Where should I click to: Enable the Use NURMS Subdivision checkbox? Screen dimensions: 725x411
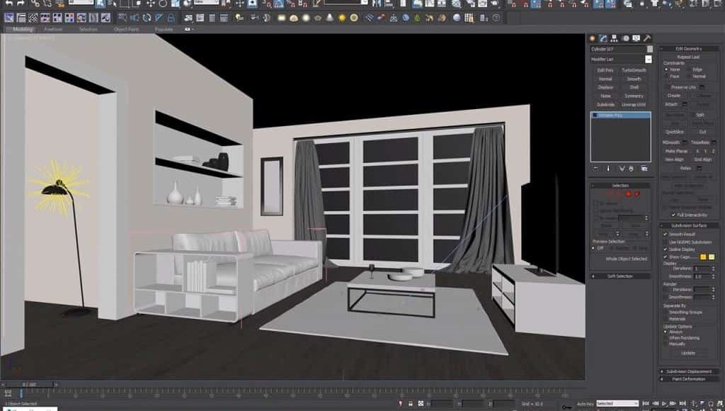pos(665,242)
